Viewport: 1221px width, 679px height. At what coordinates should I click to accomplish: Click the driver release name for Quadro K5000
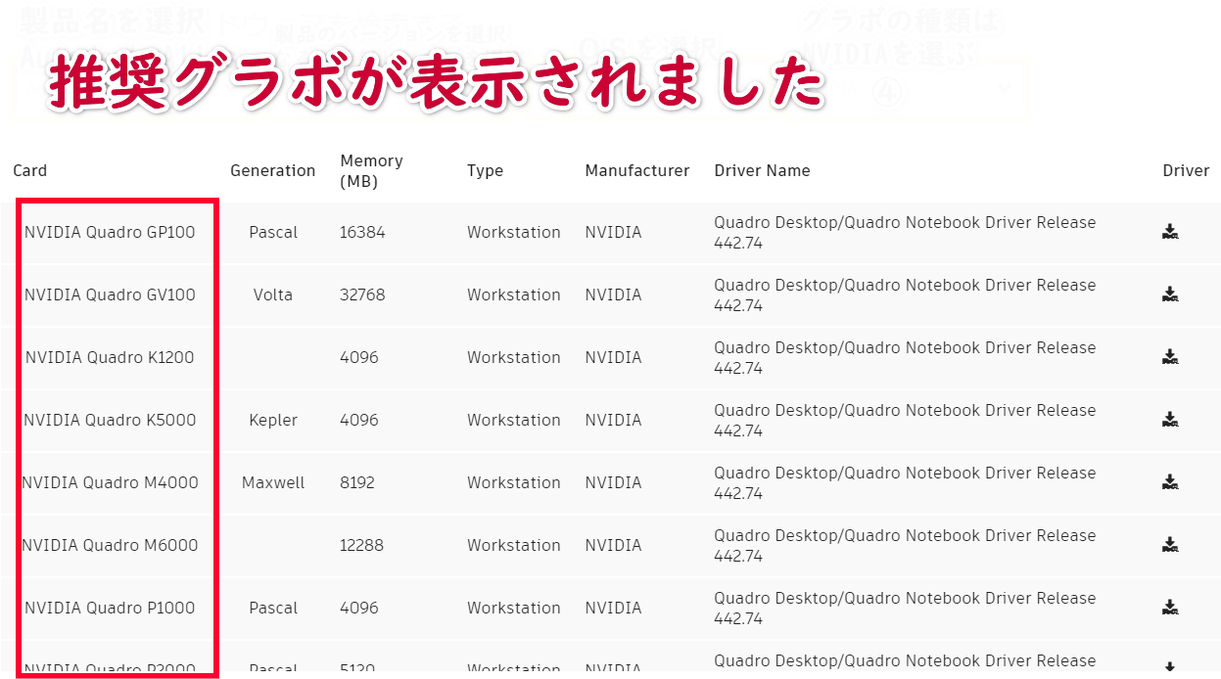[x=905, y=420]
